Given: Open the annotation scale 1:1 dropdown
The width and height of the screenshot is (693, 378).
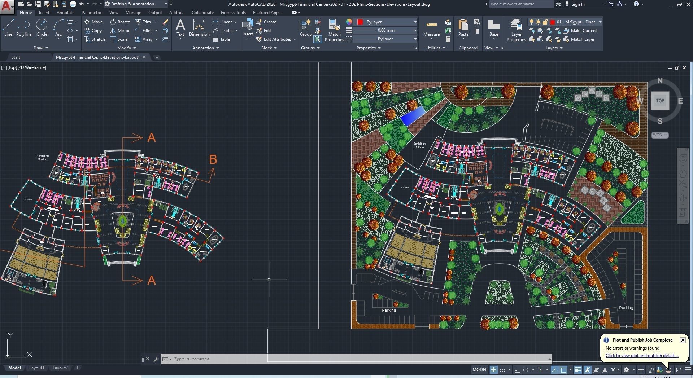Looking at the screenshot, I should [x=615, y=370].
